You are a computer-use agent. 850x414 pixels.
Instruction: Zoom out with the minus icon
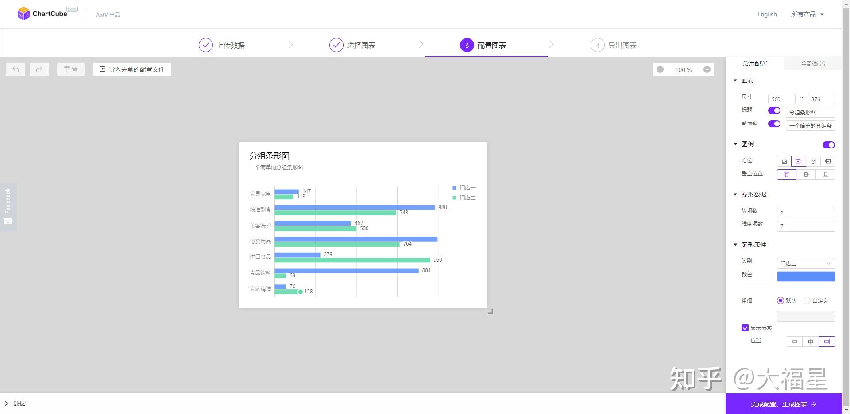660,70
